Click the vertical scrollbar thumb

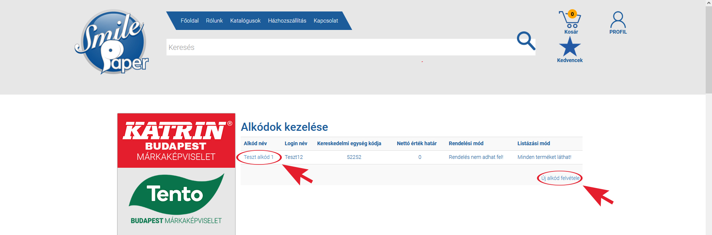709,50
